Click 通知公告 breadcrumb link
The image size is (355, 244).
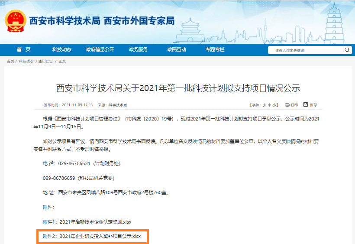45,62
